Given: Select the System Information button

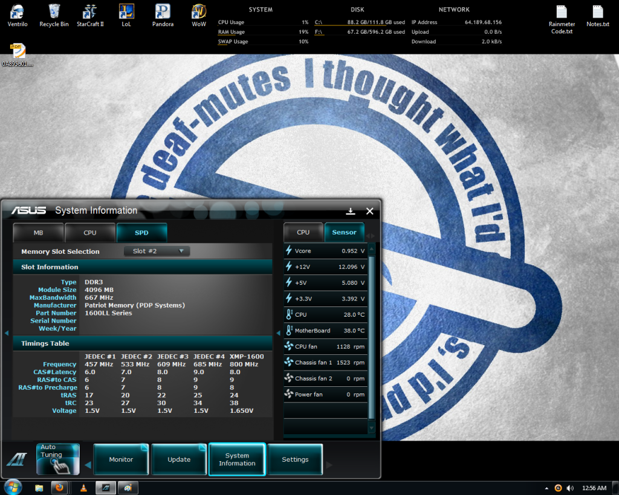Looking at the screenshot, I should (x=237, y=459).
